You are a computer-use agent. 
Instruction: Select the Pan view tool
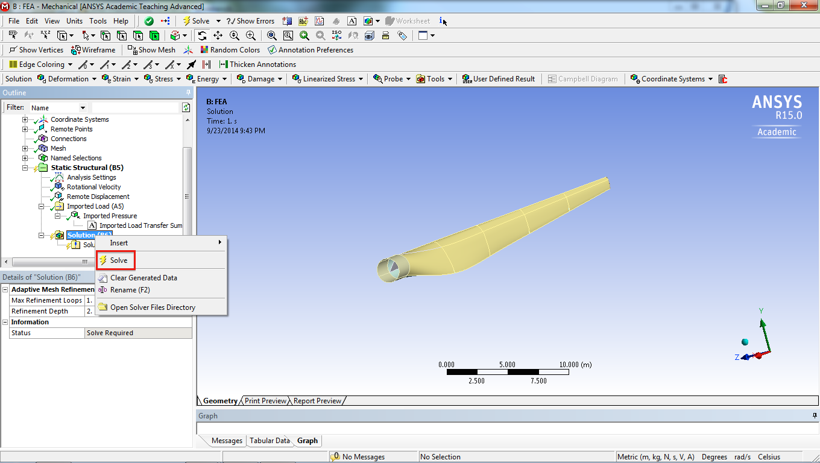click(x=218, y=36)
